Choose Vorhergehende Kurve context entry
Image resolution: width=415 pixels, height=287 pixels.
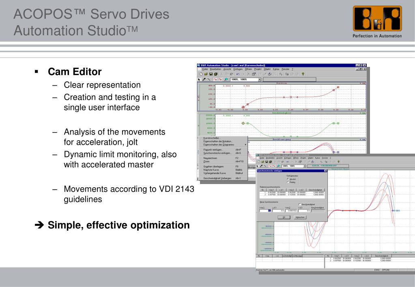pyautogui.click(x=224, y=173)
